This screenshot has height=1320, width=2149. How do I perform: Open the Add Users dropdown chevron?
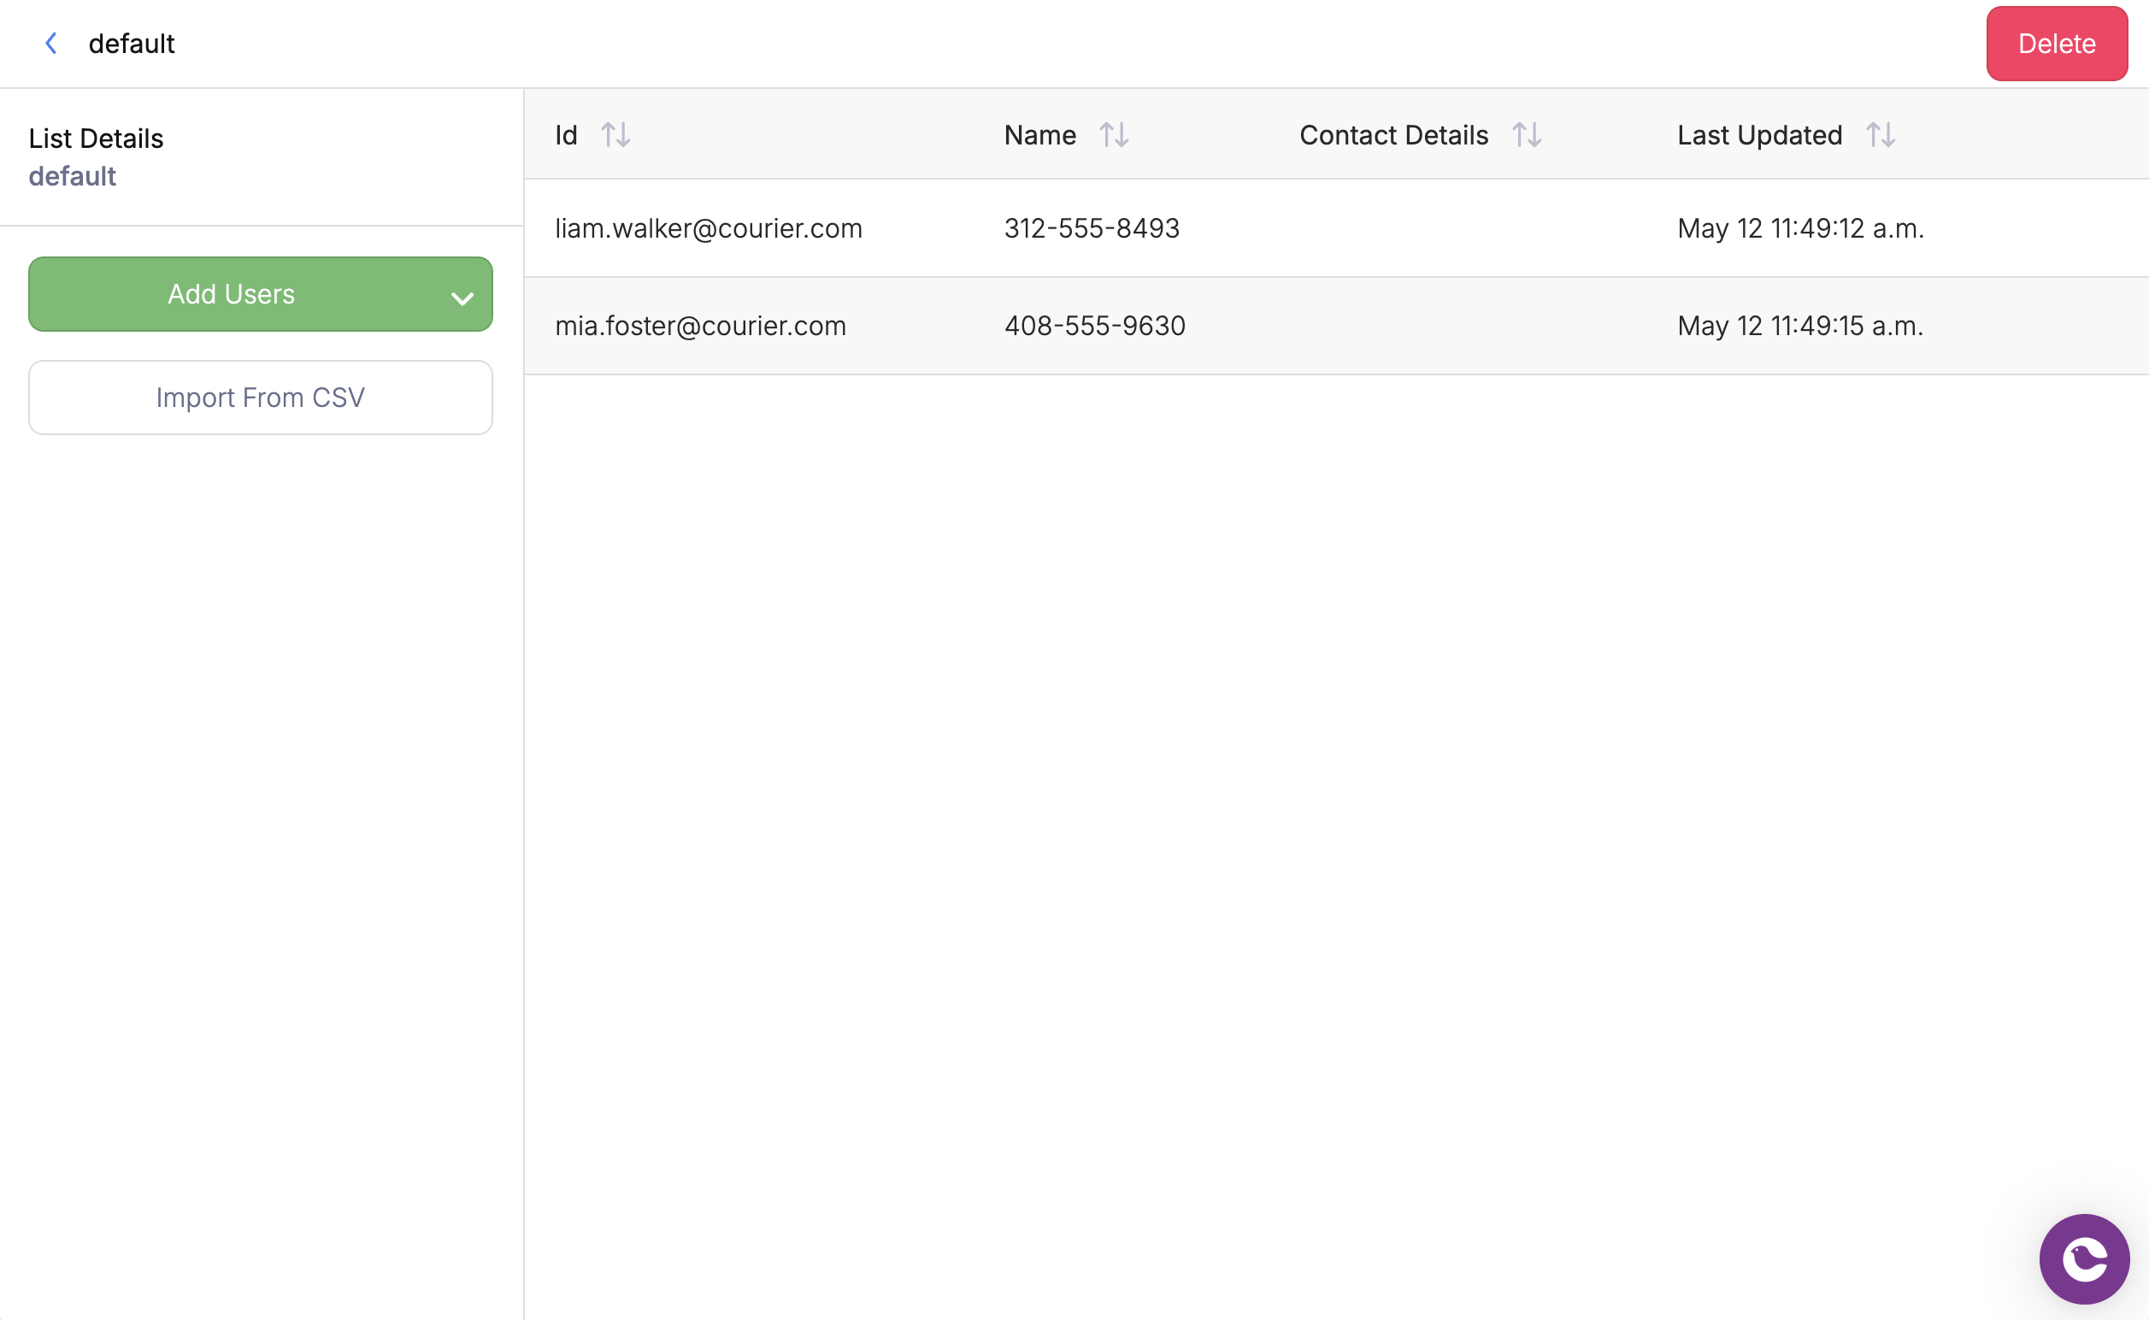[462, 297]
